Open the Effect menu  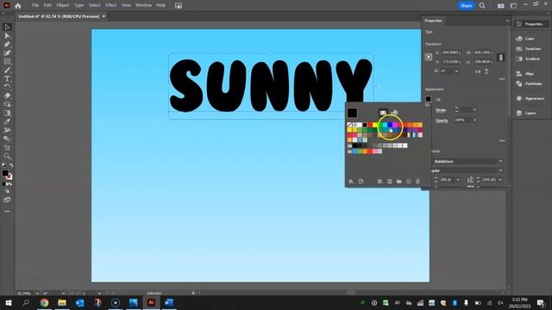tap(110, 5)
